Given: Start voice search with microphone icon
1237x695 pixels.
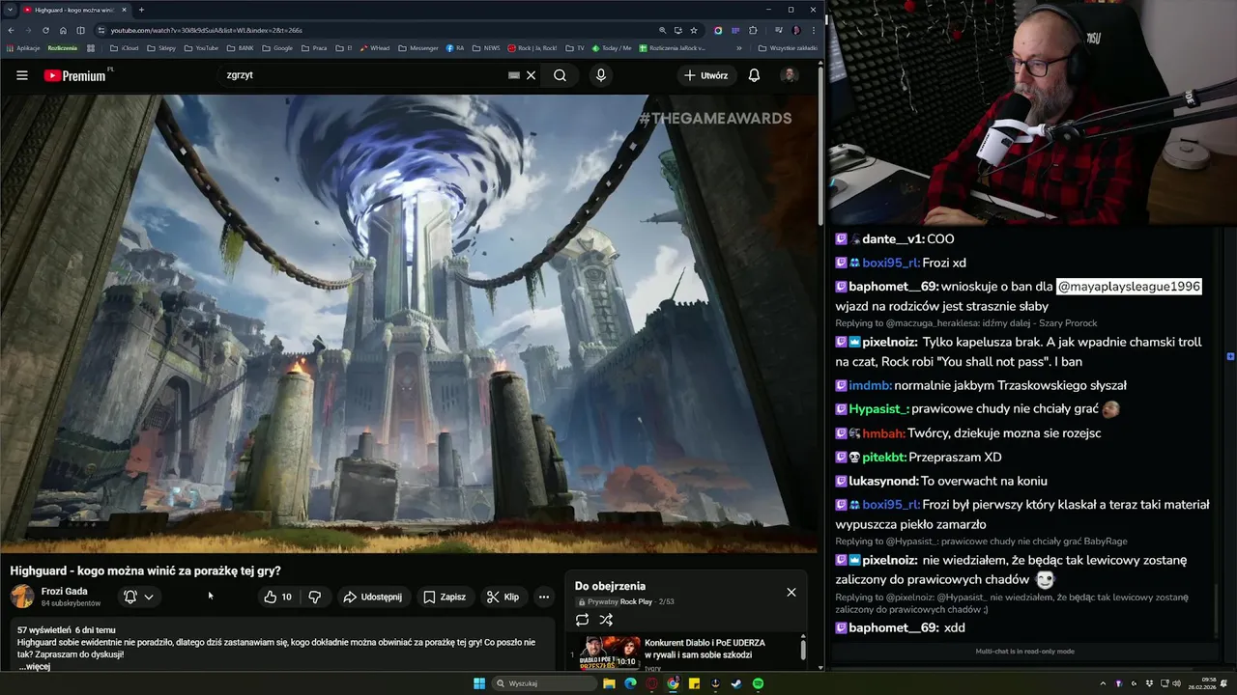Looking at the screenshot, I should pyautogui.click(x=601, y=75).
